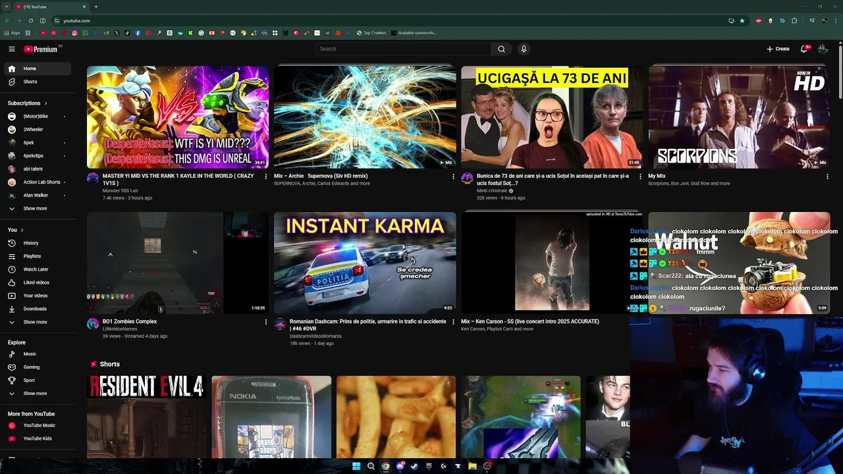Open the DashcamVideosRomania channel link
Viewport: 843px width, 474px height.
click(315, 336)
